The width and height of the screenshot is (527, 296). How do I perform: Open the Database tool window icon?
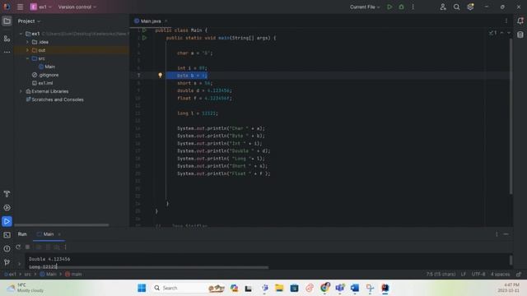coord(520,35)
